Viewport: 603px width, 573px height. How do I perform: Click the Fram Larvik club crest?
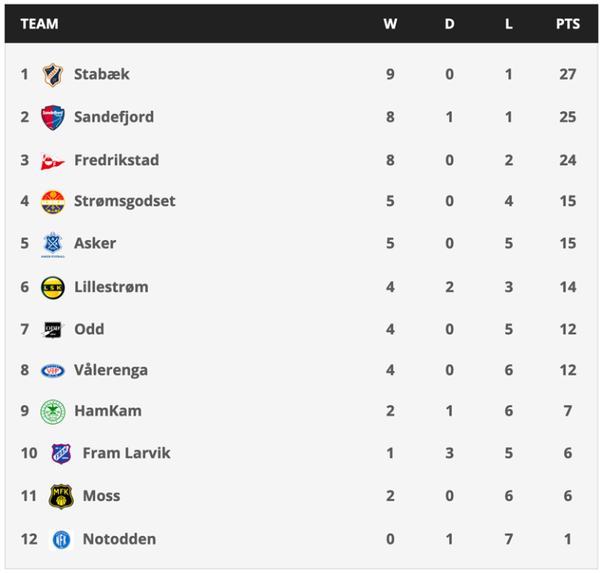point(60,454)
